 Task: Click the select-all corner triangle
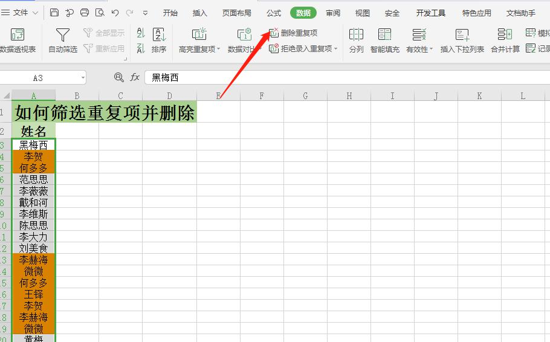point(6,95)
